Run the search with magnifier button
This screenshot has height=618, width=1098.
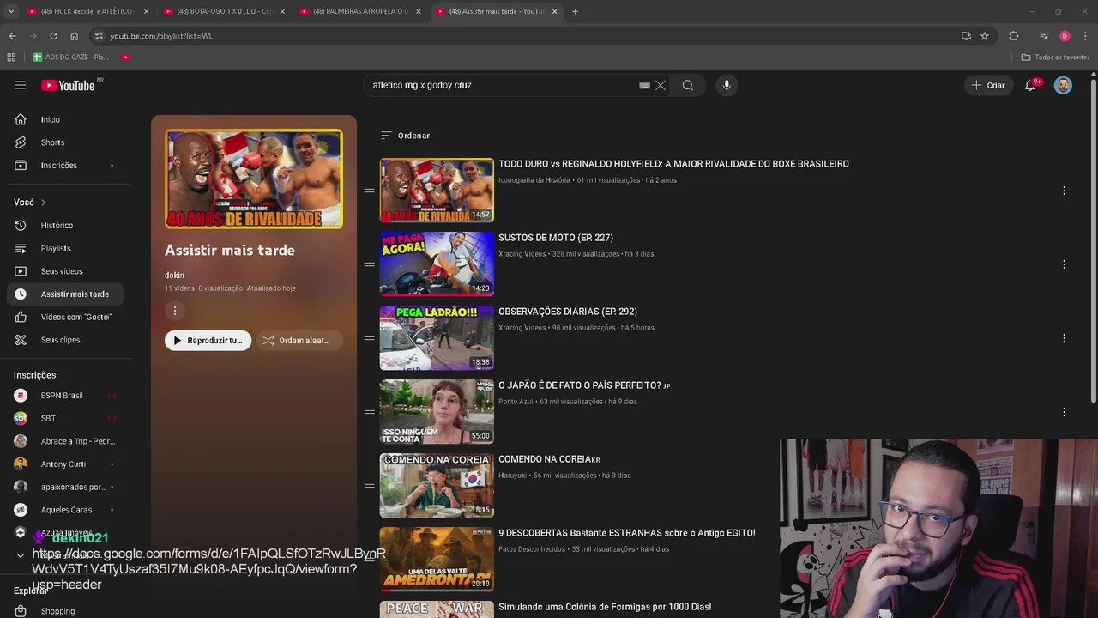[x=688, y=85]
